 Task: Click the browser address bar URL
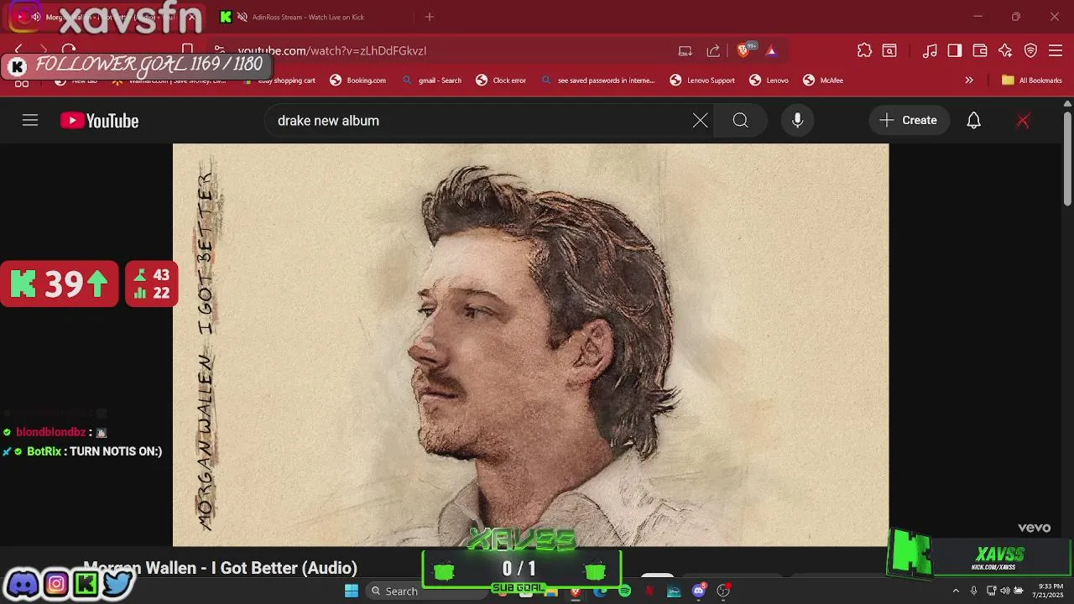332,50
